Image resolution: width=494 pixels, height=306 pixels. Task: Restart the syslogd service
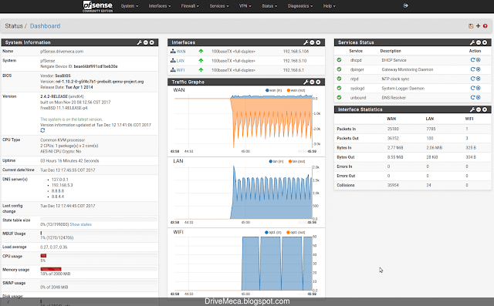click(x=472, y=88)
